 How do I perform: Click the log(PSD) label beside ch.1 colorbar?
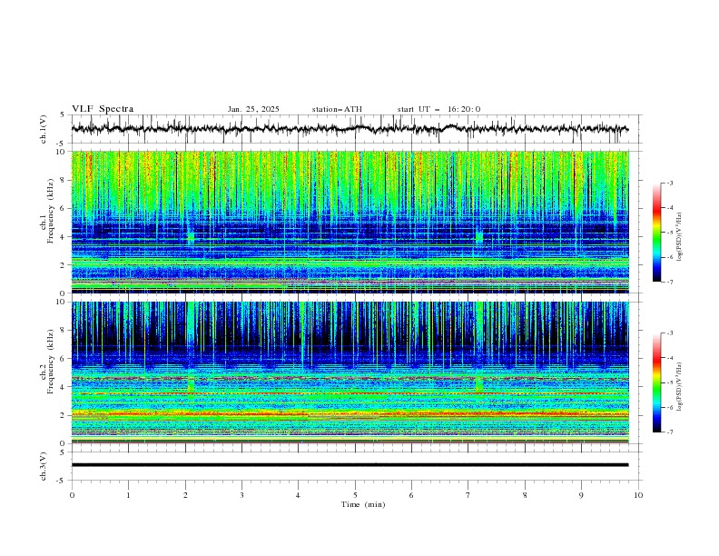[680, 237]
